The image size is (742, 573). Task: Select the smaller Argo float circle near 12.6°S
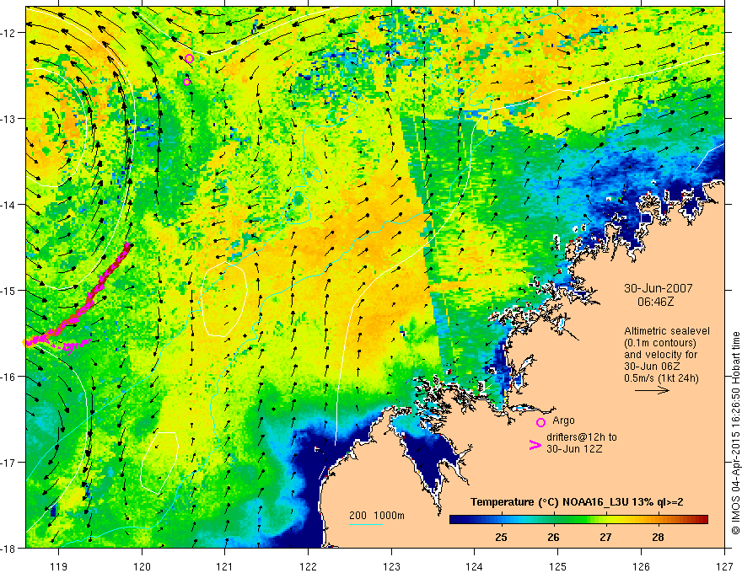click(186, 82)
